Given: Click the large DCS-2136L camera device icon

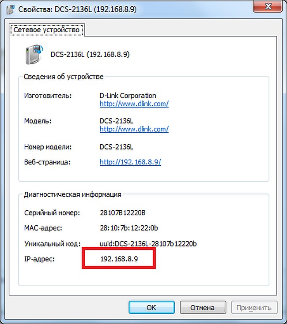Looking at the screenshot, I should click(x=34, y=54).
